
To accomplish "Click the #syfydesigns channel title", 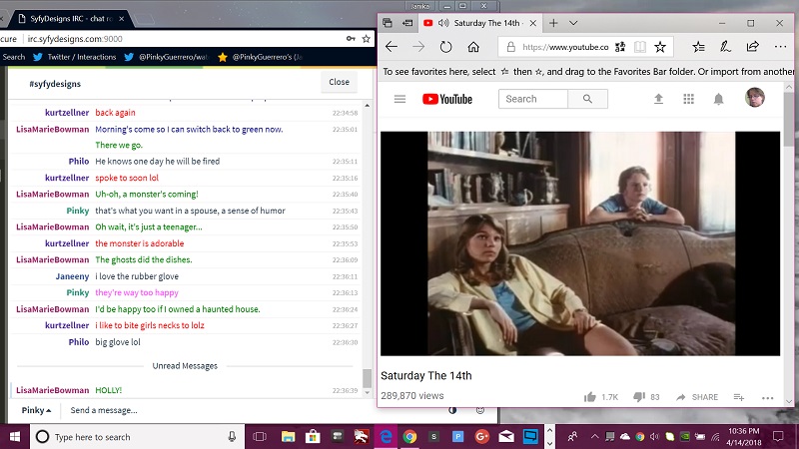I will pos(55,84).
